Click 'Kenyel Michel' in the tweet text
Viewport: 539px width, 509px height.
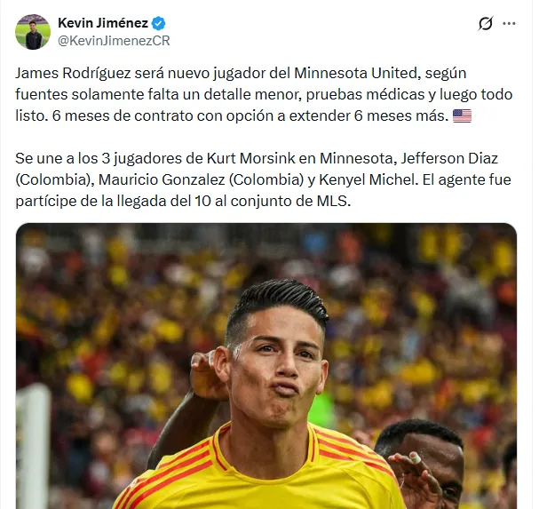(x=367, y=179)
